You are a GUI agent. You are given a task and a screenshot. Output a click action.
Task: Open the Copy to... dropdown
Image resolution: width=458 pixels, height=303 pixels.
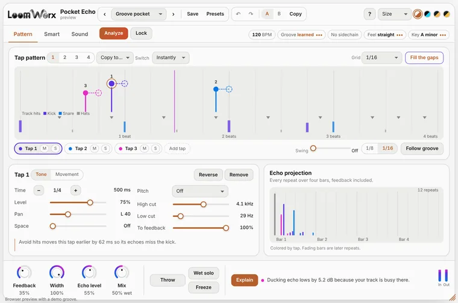coord(114,58)
